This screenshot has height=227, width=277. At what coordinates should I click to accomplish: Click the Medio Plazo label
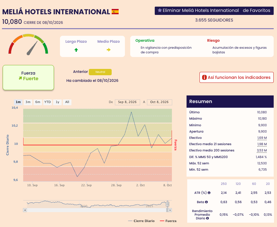[x=109, y=41]
